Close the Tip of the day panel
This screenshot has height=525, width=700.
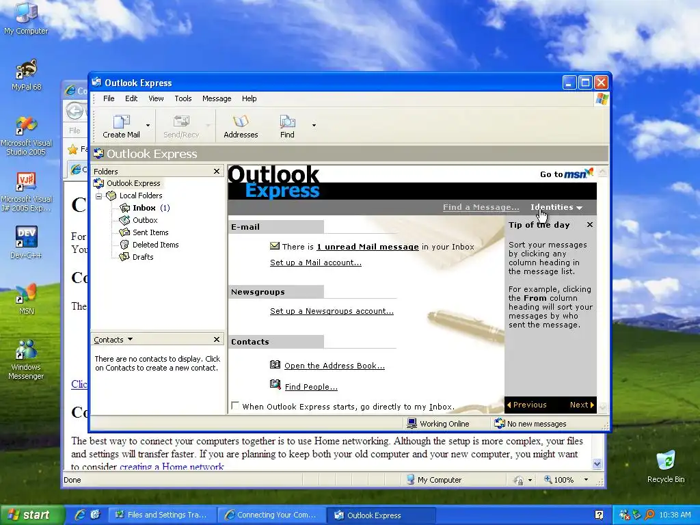[x=590, y=224]
